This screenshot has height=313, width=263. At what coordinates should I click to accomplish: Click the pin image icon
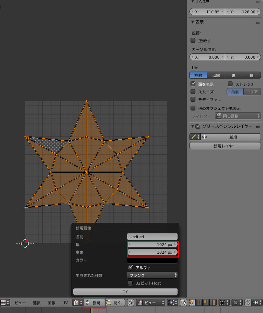(131, 302)
